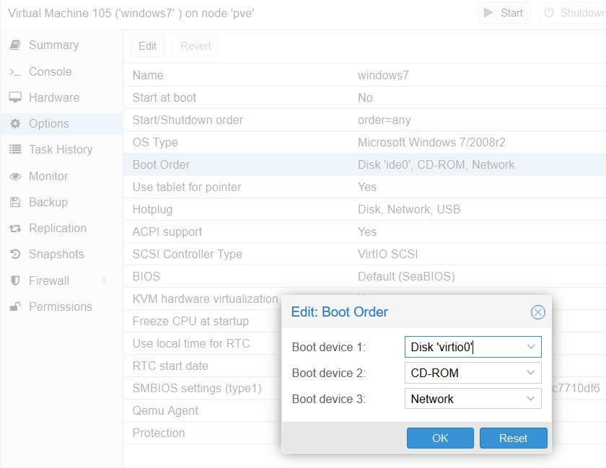Screen dimensions: 606x468
Task: Close the Edit: Boot Order dialog
Action: coord(537,312)
